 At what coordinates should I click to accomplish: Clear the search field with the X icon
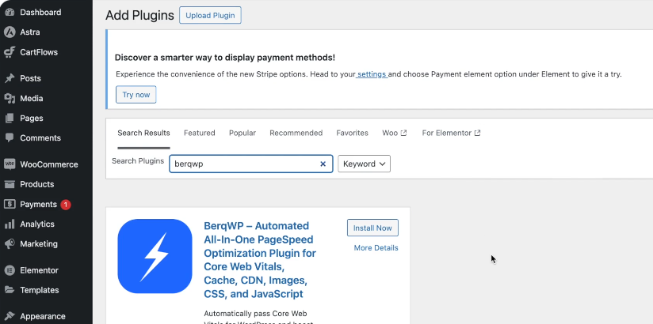[323, 164]
